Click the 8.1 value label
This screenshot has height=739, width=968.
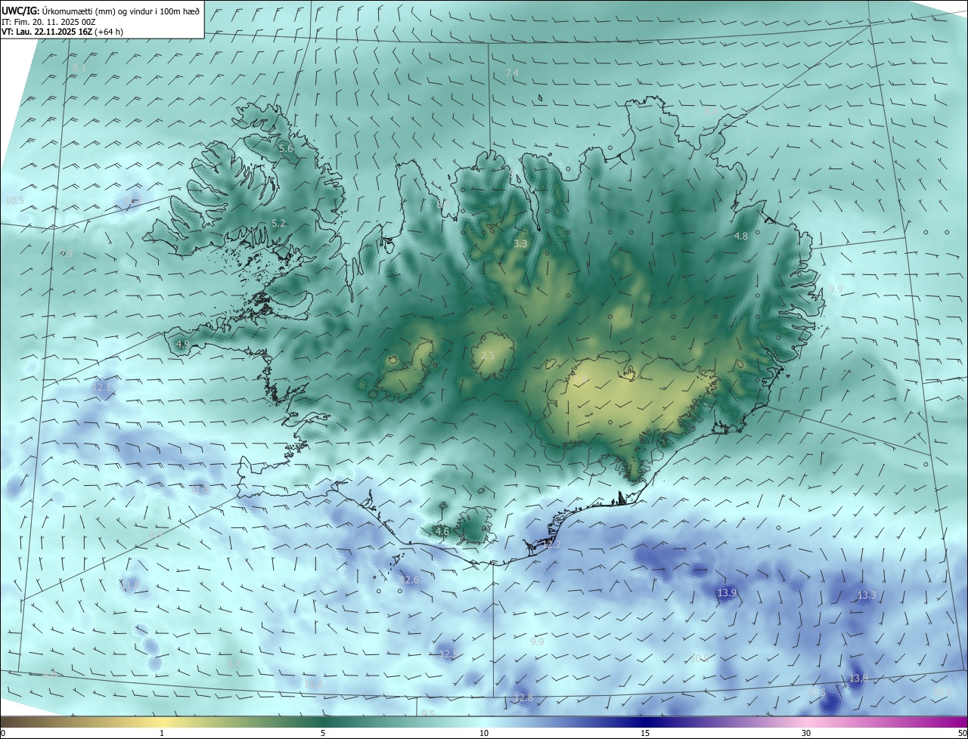tap(79, 68)
